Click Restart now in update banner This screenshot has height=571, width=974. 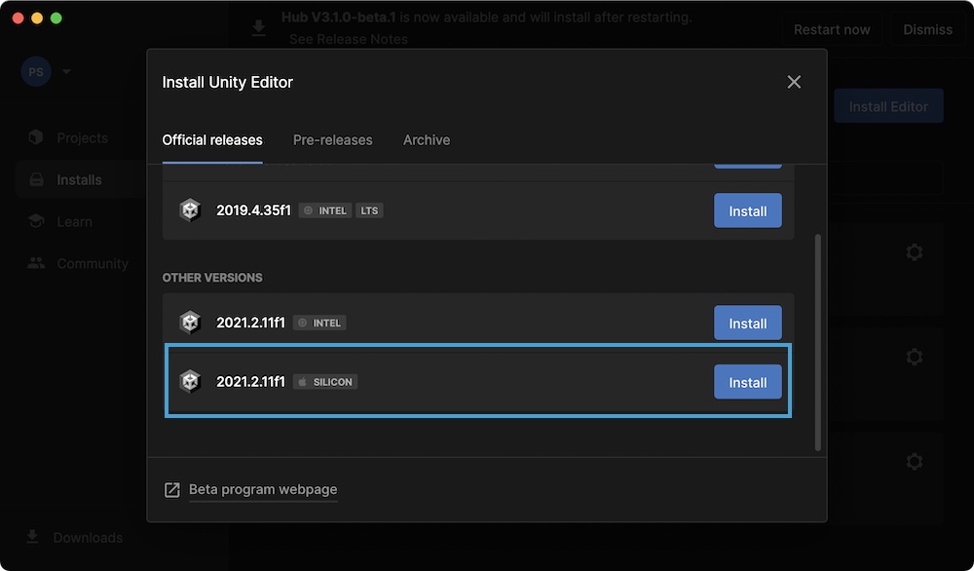[832, 30]
